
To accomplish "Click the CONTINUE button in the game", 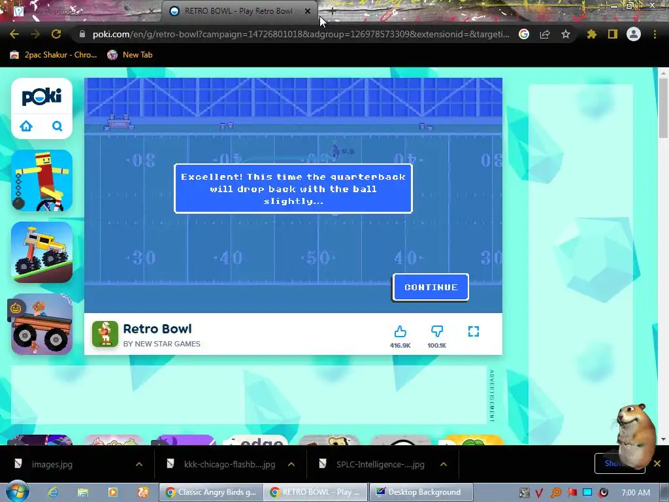I will click(x=431, y=288).
